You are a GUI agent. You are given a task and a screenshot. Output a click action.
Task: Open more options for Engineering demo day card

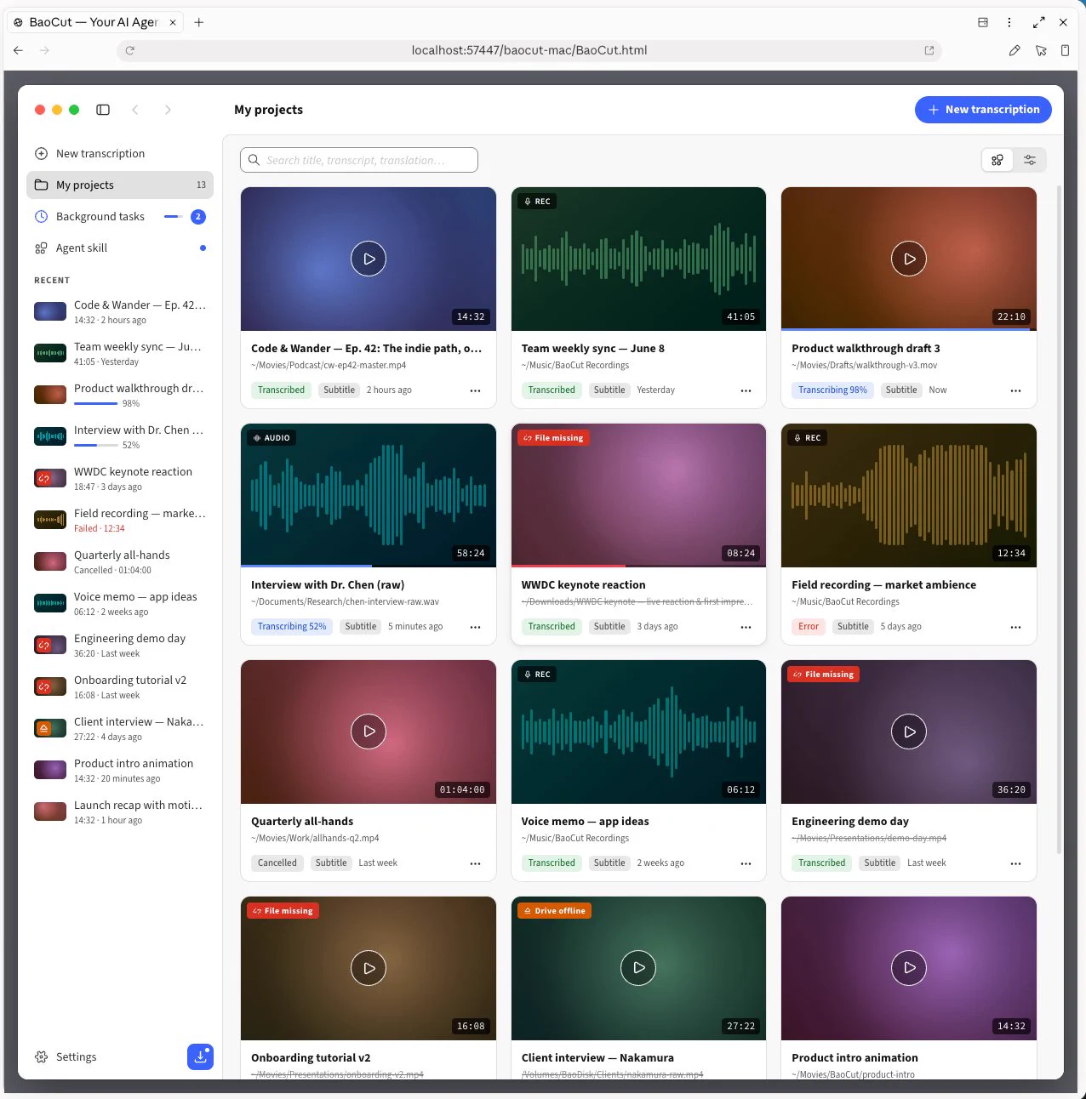point(1015,863)
